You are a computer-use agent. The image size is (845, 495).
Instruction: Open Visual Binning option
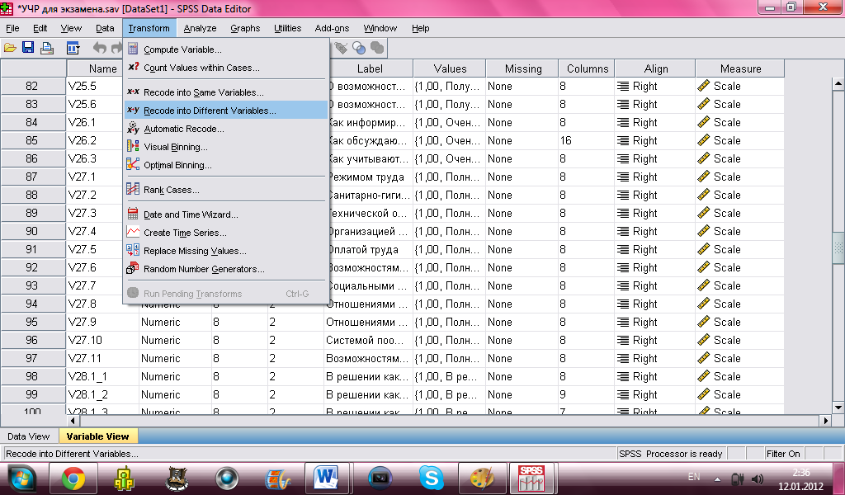click(x=226, y=147)
